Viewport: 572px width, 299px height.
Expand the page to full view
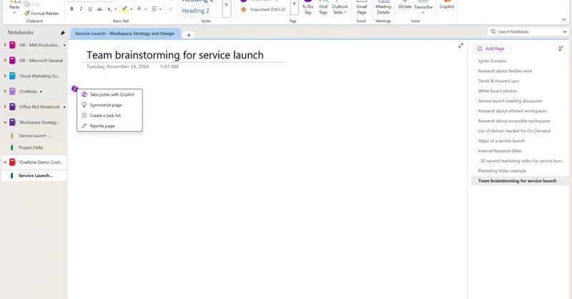(x=460, y=46)
